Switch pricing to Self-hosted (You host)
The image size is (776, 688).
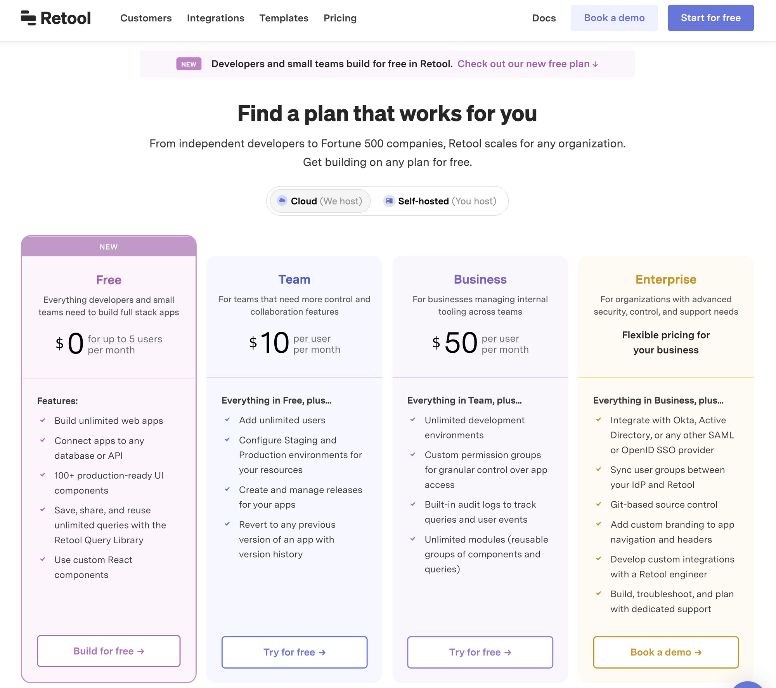click(x=440, y=201)
